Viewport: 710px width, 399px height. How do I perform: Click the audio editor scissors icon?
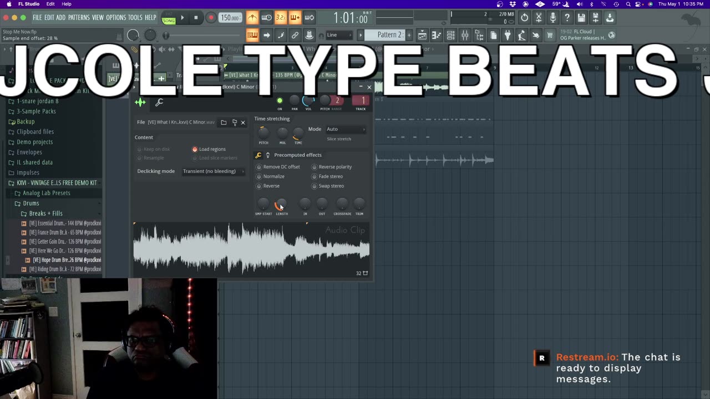[539, 18]
